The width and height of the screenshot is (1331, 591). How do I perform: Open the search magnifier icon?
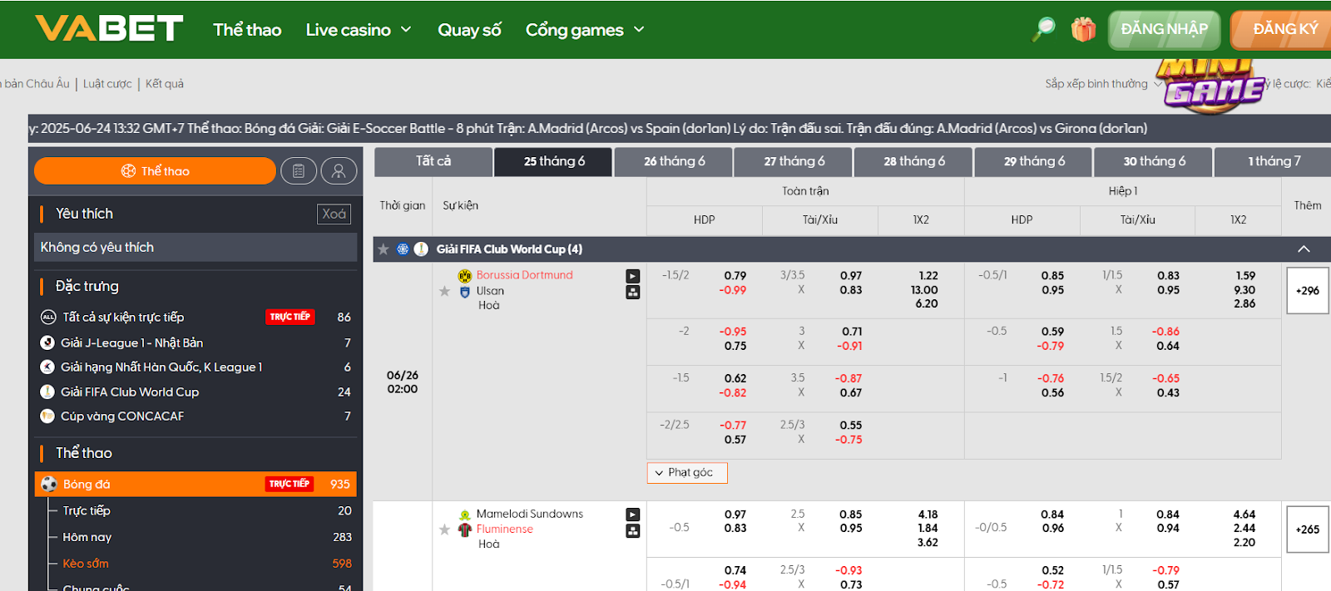(1043, 29)
